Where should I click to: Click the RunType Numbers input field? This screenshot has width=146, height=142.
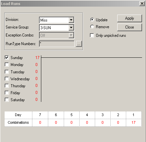(57, 44)
